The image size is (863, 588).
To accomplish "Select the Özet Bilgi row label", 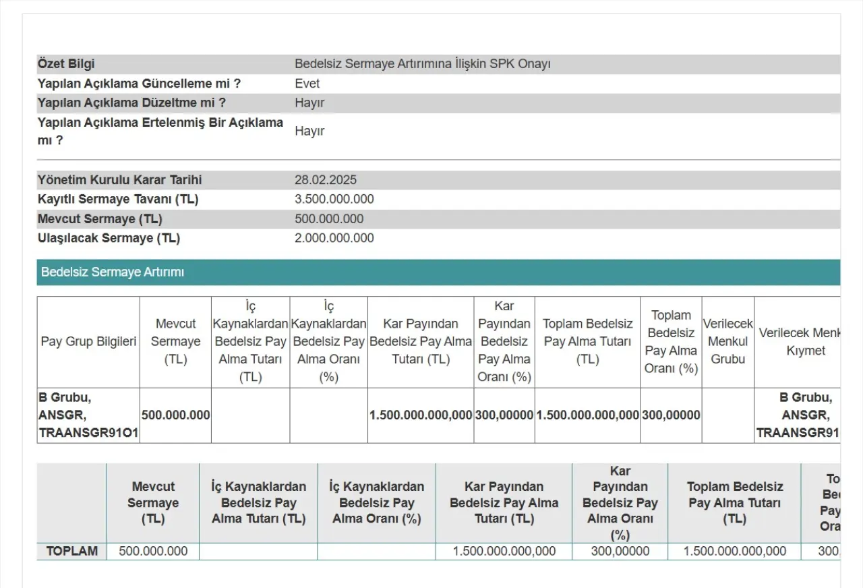I will click(66, 64).
